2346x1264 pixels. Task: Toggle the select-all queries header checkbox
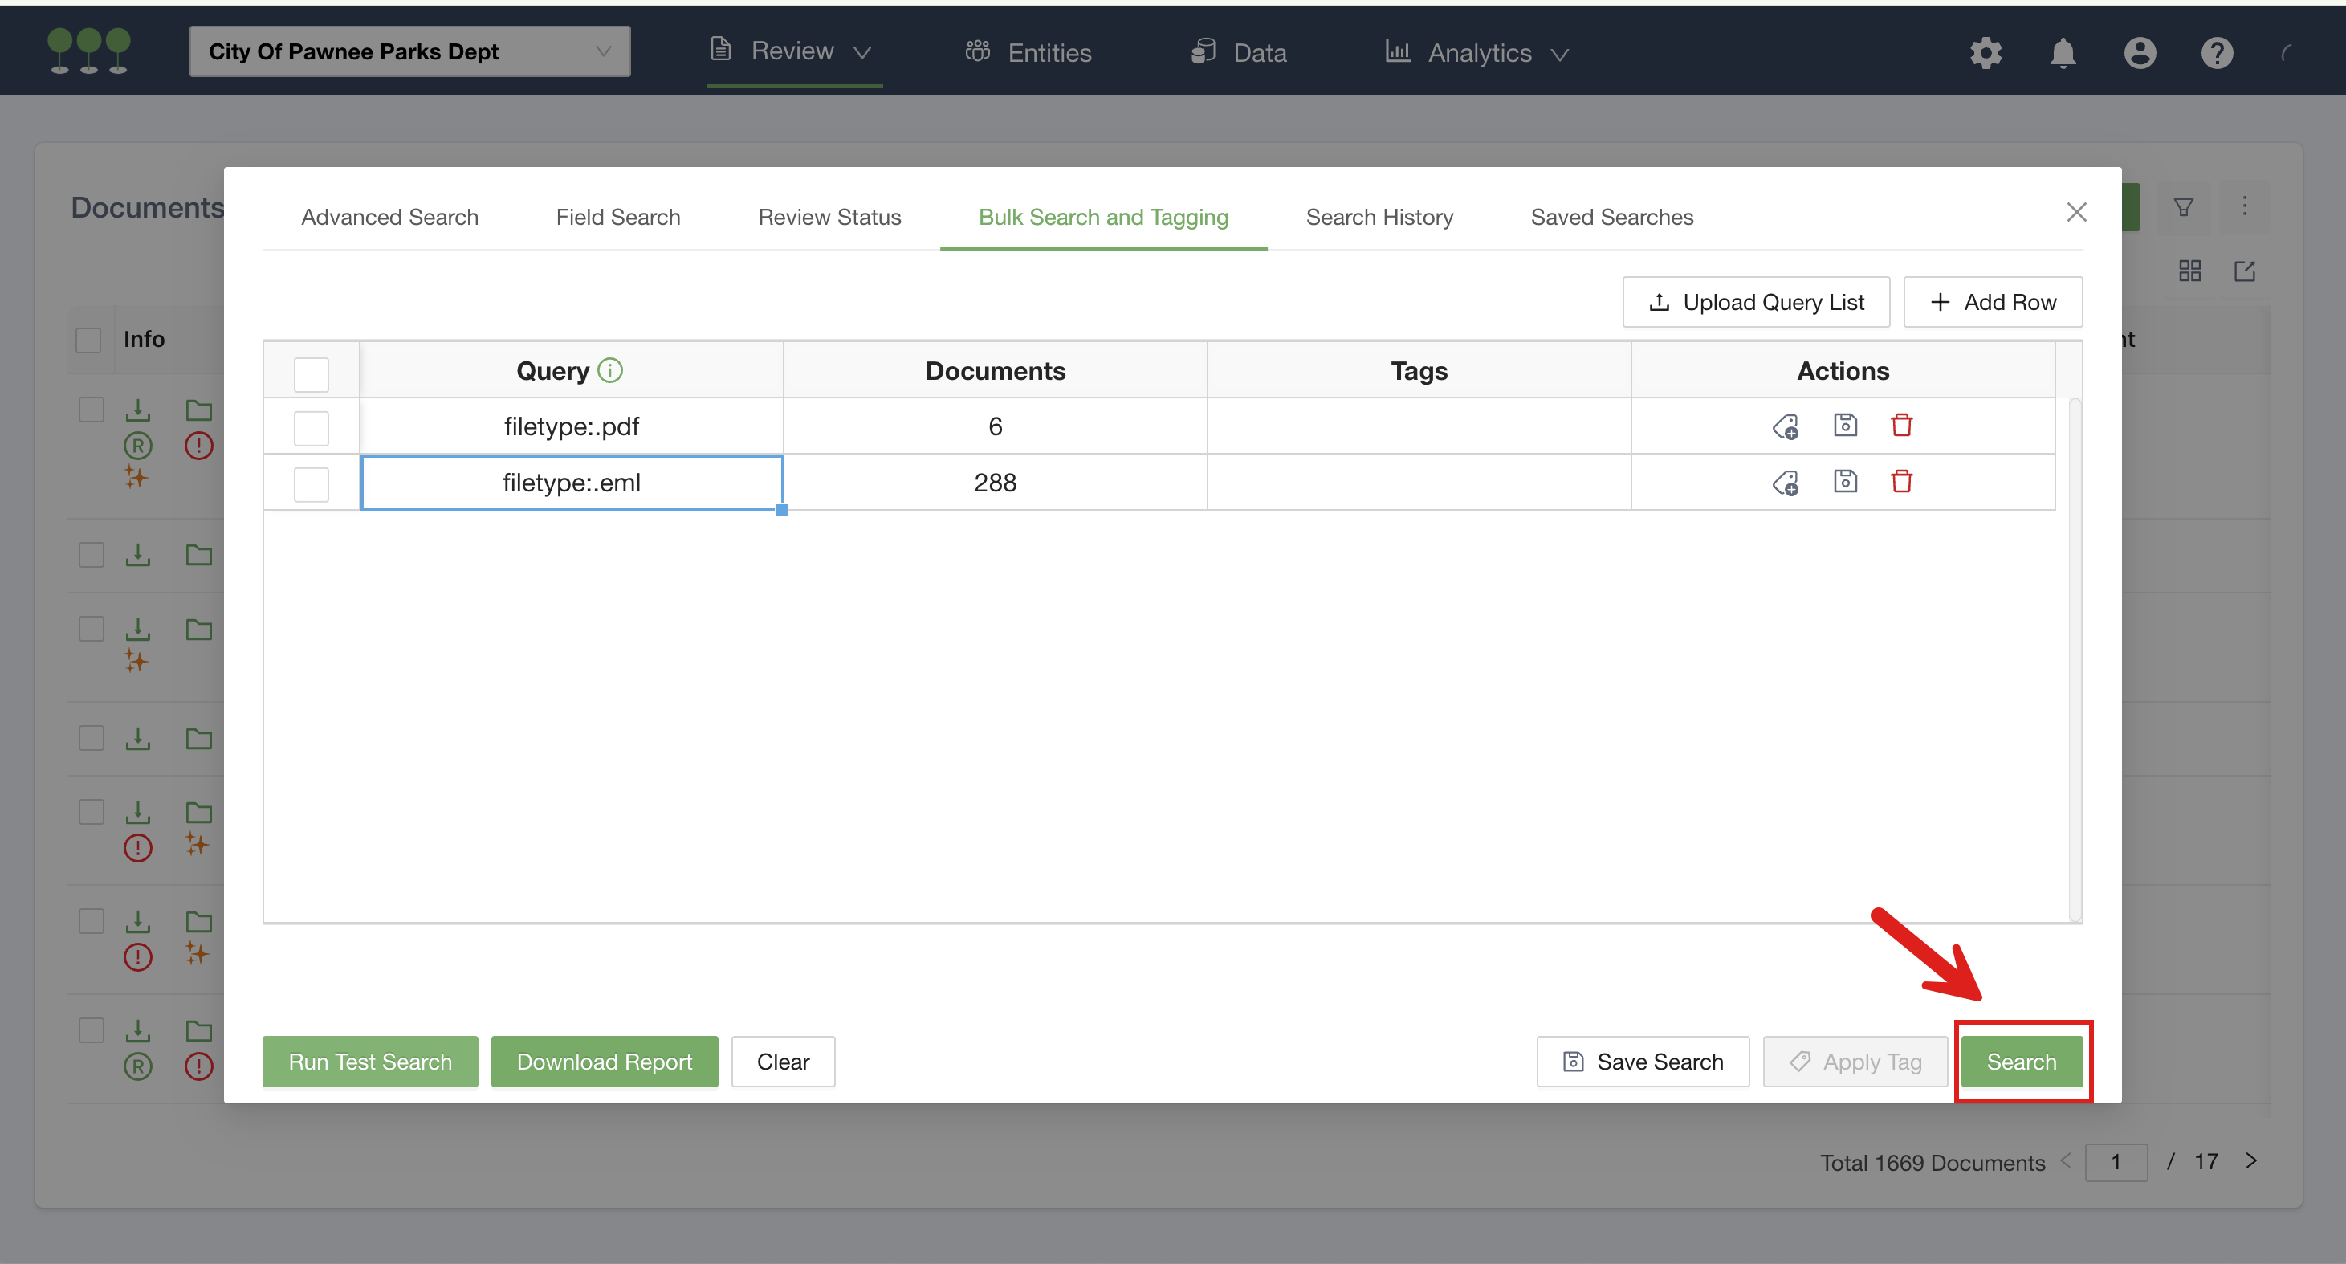pos(311,373)
